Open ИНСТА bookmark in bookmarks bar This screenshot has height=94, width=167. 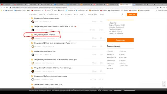tap(48, 10)
